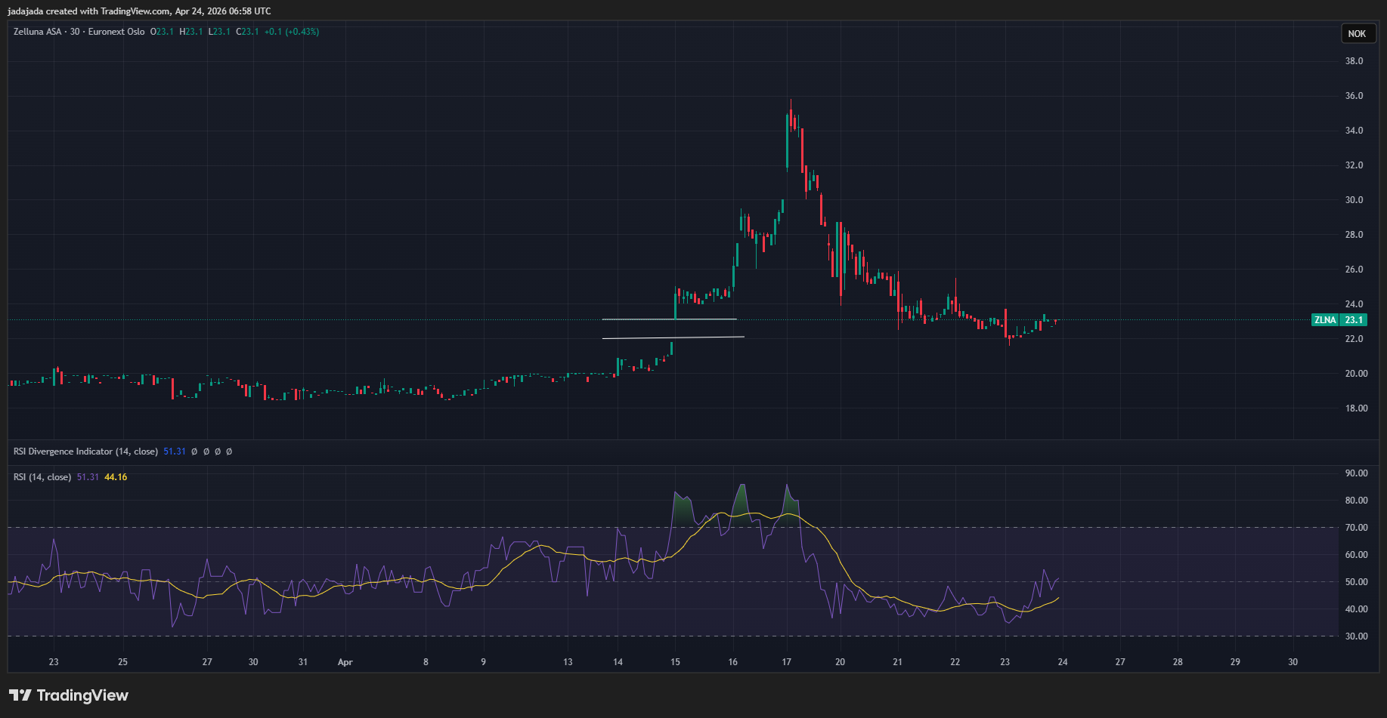Viewport: 1387px width, 718px height.
Task: Click the ZLNA ticker tag on price axis
Action: [1324, 320]
